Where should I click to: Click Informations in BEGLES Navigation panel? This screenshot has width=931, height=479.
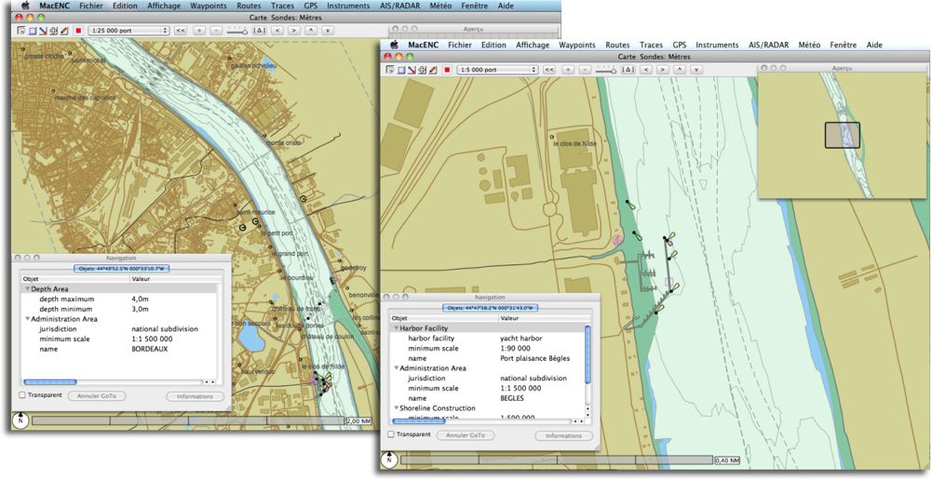click(x=563, y=435)
